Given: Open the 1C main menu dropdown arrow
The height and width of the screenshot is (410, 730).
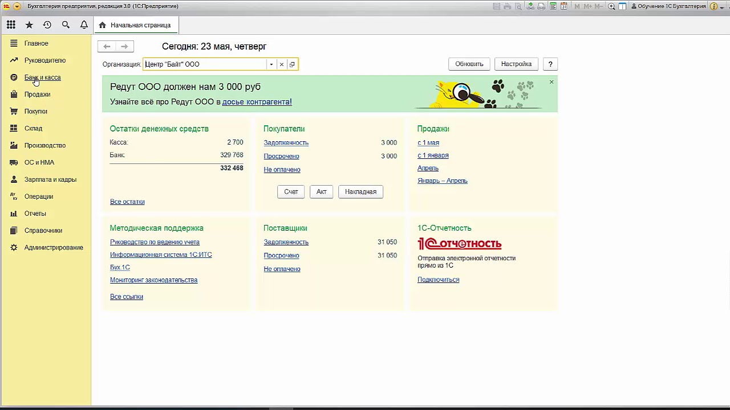Looking at the screenshot, I should tap(17, 6).
